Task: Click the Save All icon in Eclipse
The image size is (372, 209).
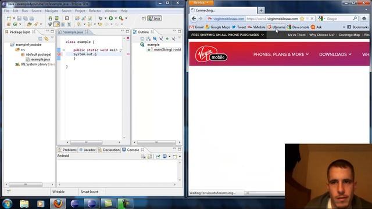Action: tap(26, 18)
